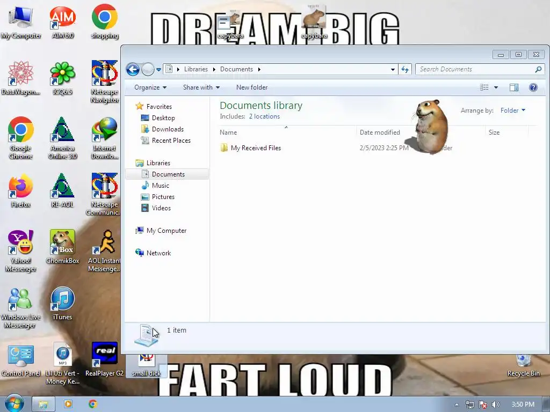Select the capybara image file icon
Viewport: 550px width, 412px height.
pyautogui.click(x=314, y=21)
